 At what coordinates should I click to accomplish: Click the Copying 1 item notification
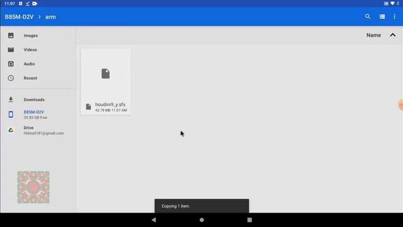[x=201, y=206]
